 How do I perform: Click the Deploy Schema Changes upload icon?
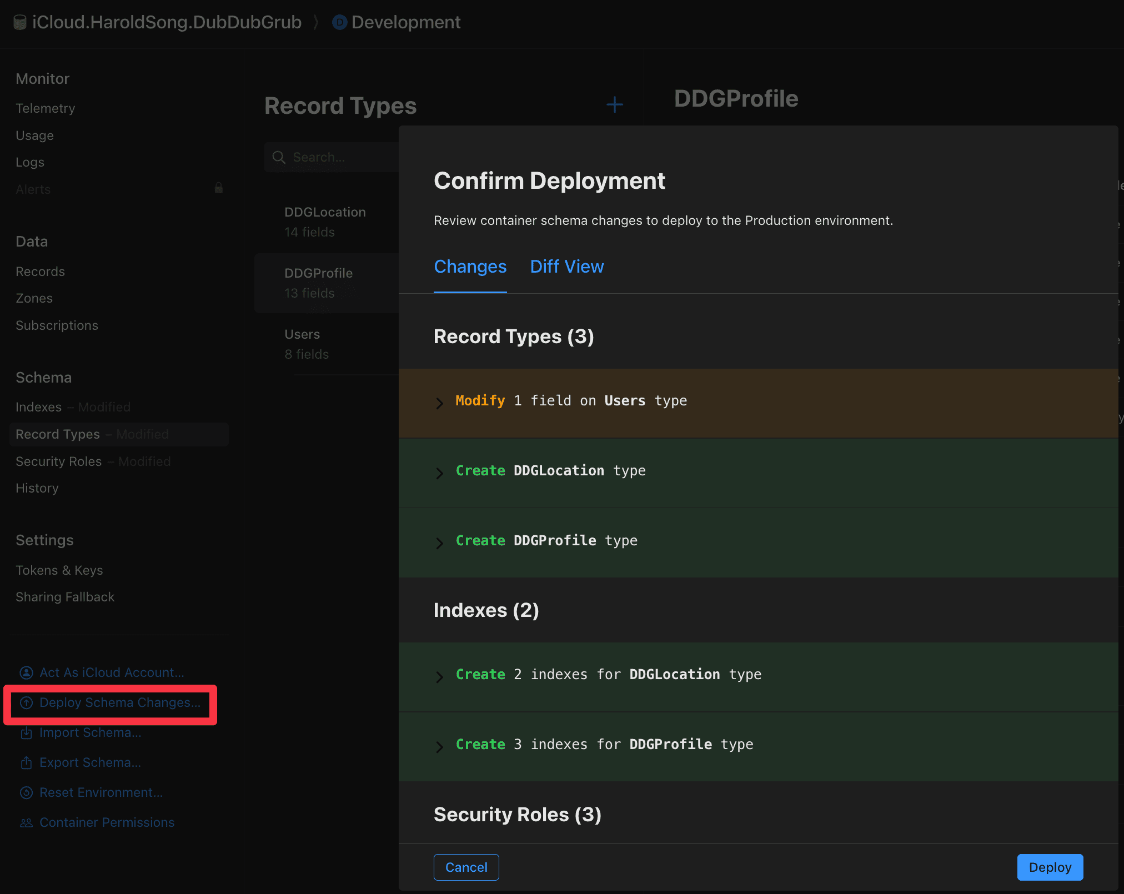[26, 702]
